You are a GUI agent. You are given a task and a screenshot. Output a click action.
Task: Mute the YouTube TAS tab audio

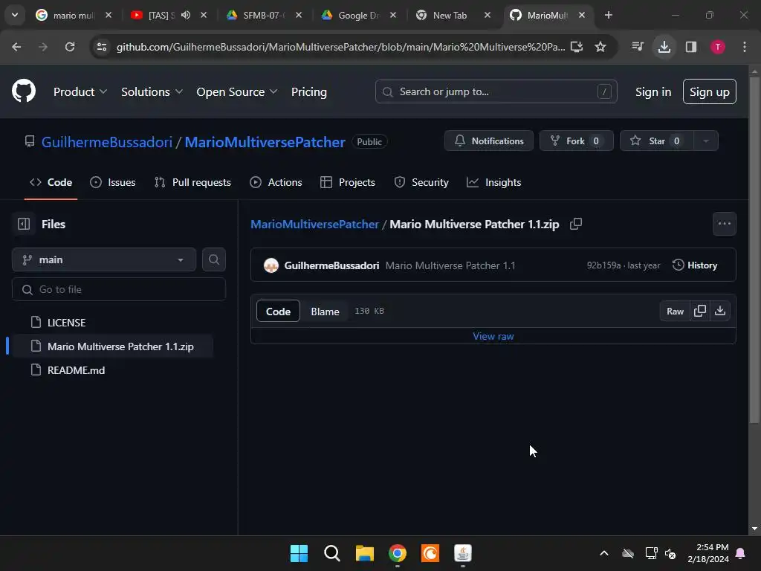click(x=186, y=15)
